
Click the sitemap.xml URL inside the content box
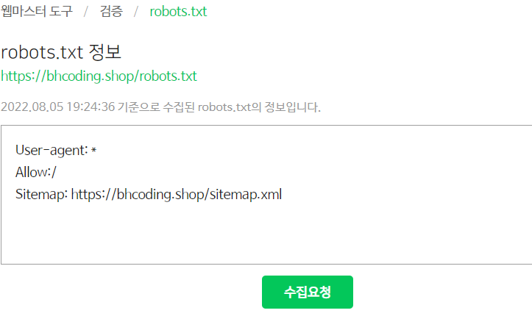[x=177, y=195]
